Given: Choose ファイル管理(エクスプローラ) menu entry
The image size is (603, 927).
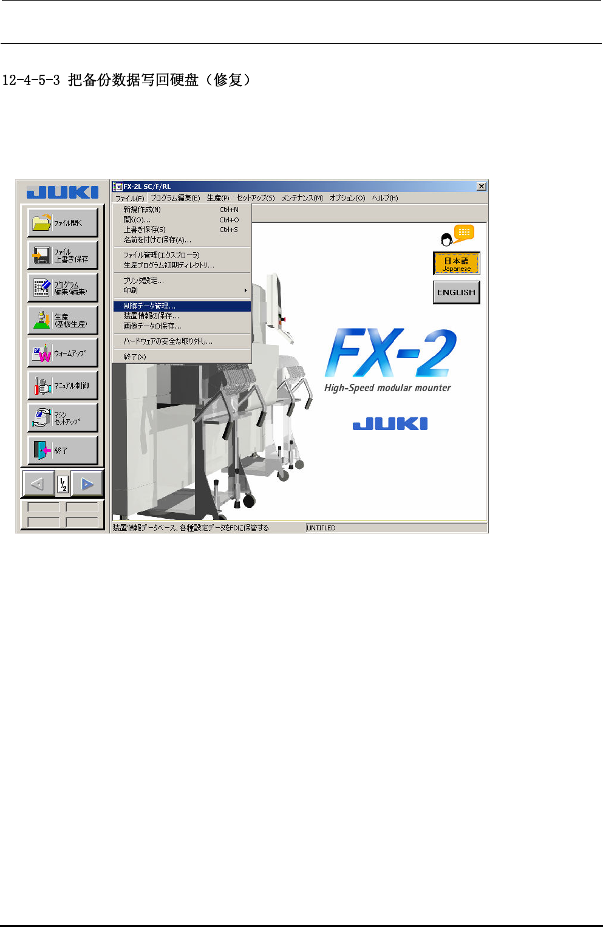Looking at the screenshot, I should point(182,255).
